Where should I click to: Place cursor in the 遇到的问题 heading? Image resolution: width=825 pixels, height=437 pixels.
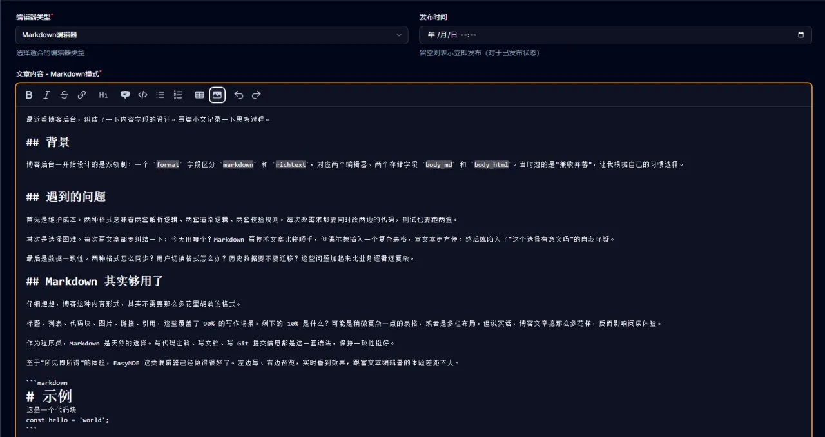click(x=75, y=197)
